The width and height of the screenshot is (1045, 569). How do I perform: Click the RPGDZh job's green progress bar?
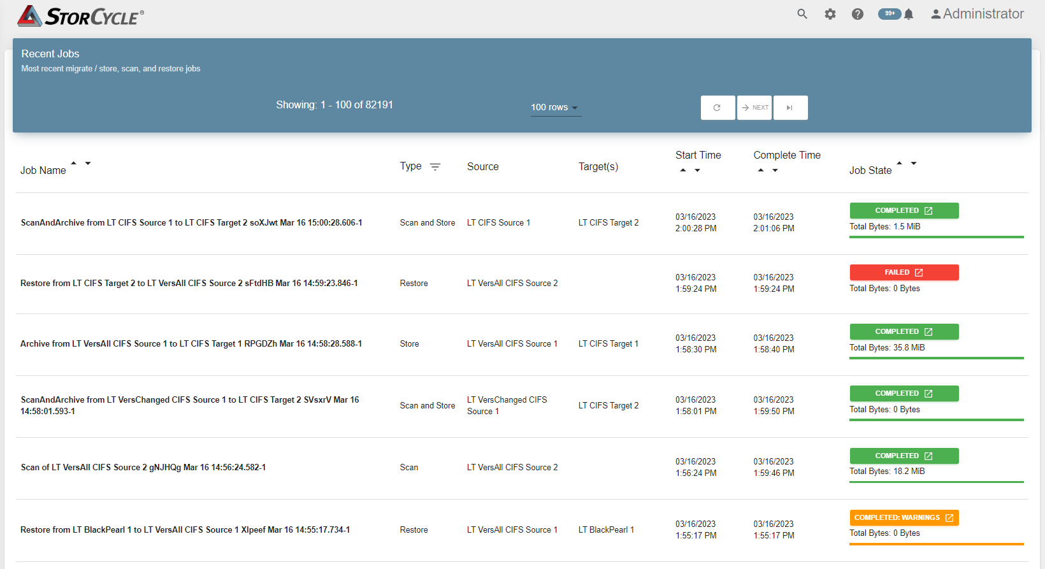(937, 358)
